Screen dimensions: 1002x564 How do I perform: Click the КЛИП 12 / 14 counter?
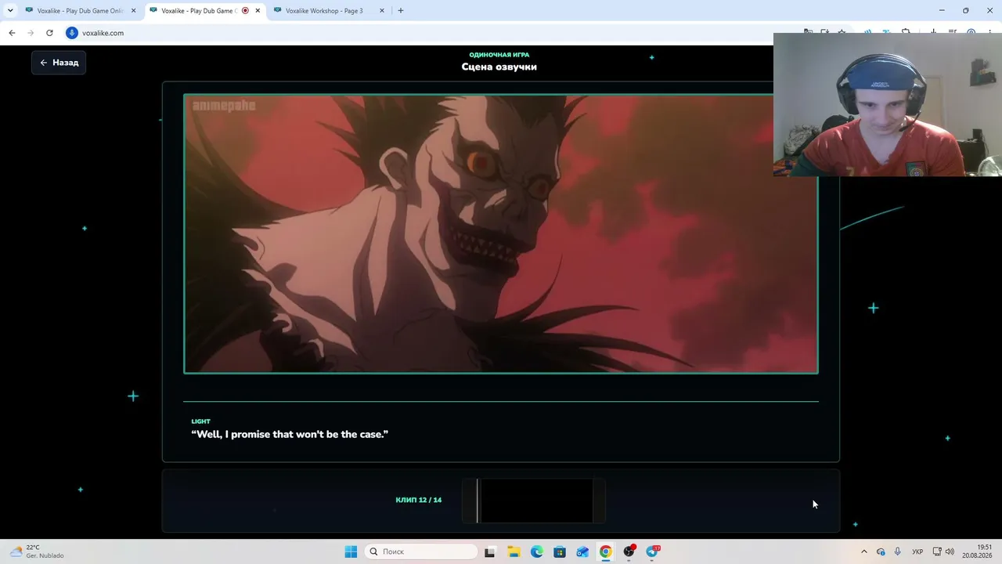pyautogui.click(x=419, y=500)
